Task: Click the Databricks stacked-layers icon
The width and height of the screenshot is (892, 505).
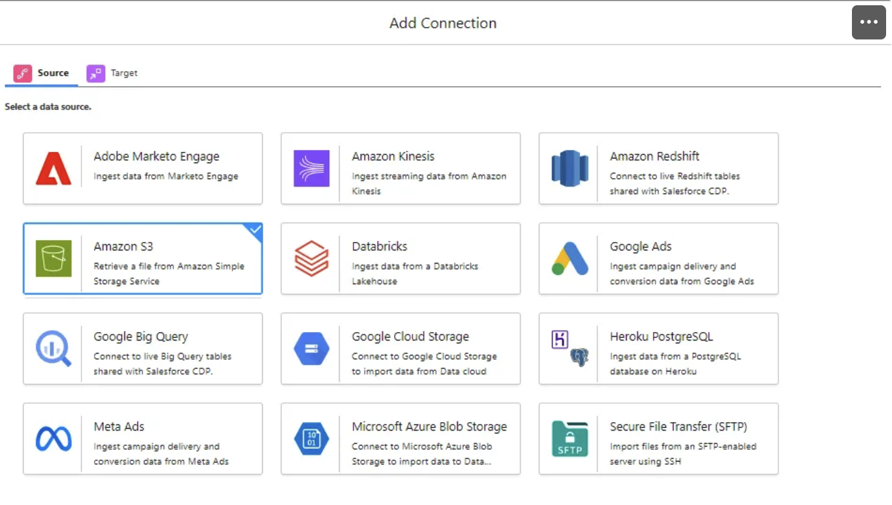Action: point(311,258)
